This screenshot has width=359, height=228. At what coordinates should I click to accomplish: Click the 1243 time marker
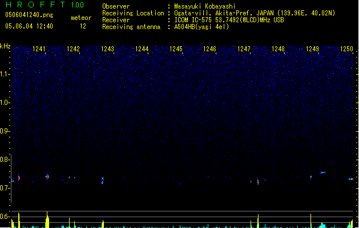(107, 49)
